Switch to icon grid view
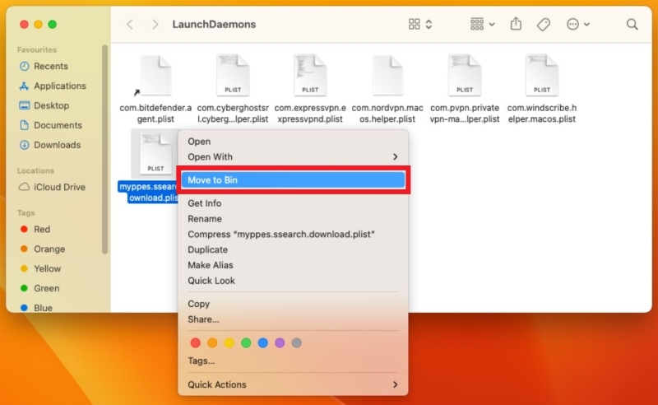658x405 pixels. 415,25
